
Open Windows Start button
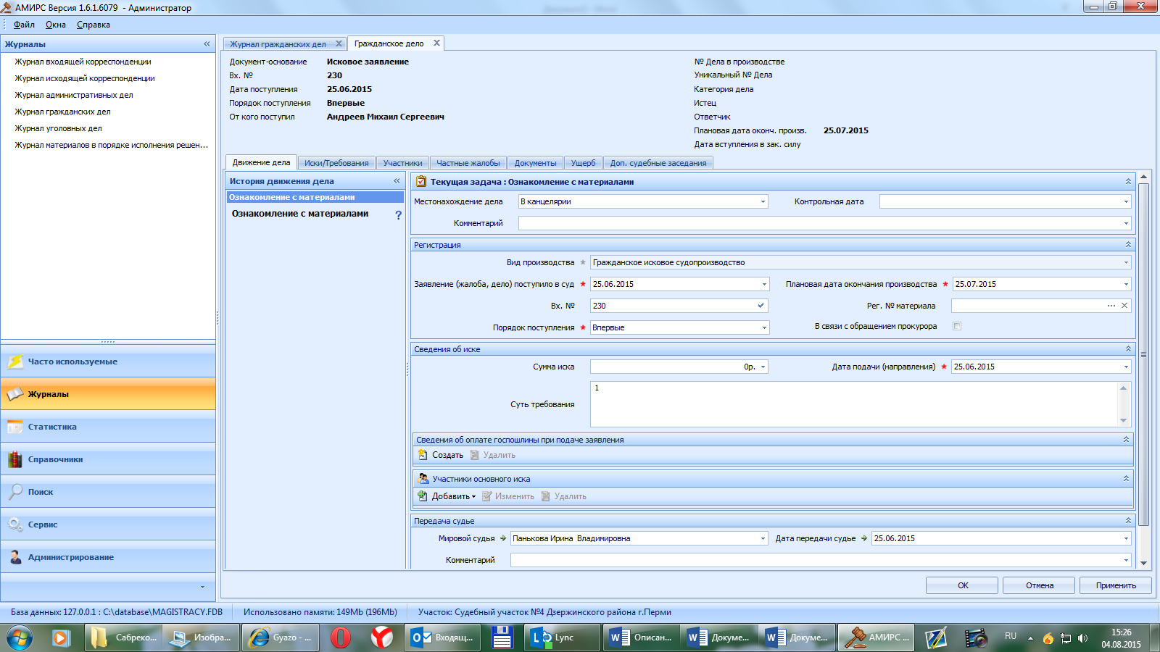click(x=20, y=638)
